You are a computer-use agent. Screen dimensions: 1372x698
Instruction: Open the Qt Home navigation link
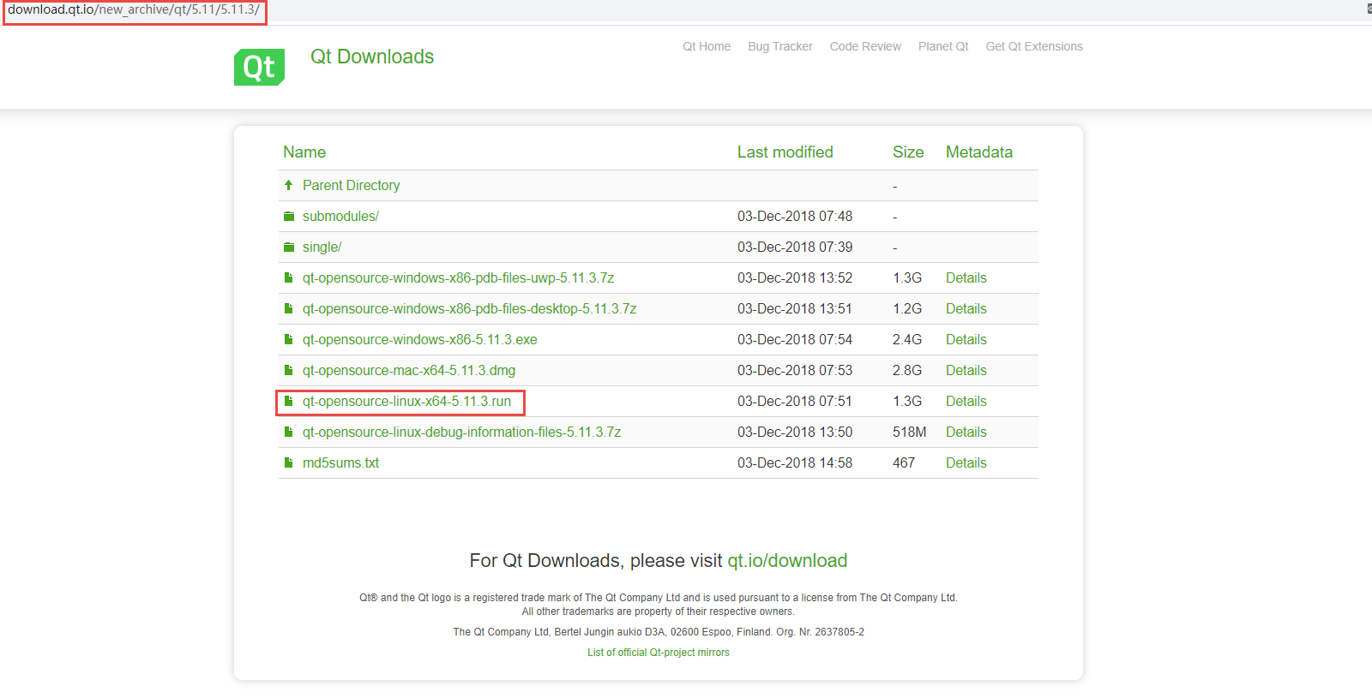pyautogui.click(x=707, y=46)
